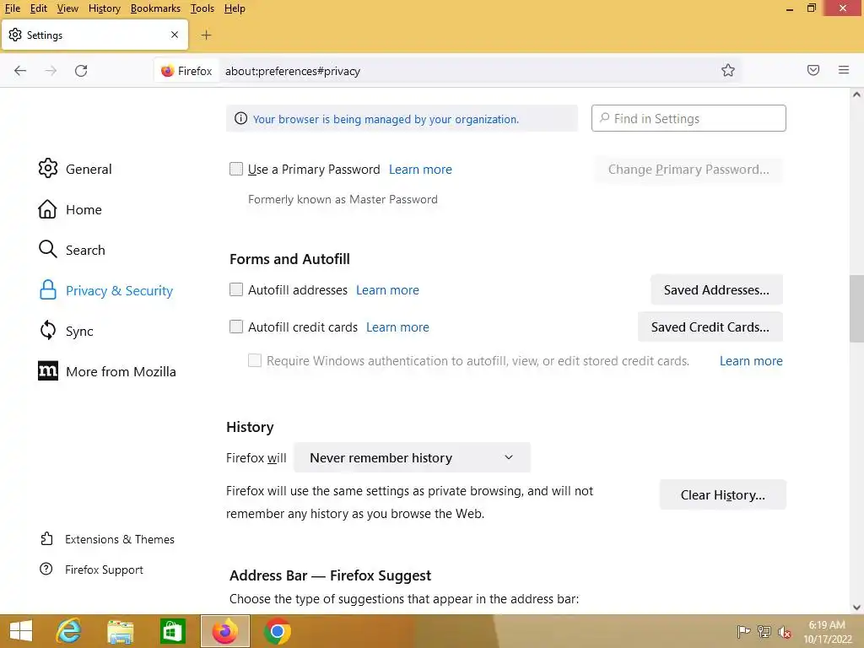The width and height of the screenshot is (864, 648).
Task: Open the View menu
Action: click(x=67, y=8)
